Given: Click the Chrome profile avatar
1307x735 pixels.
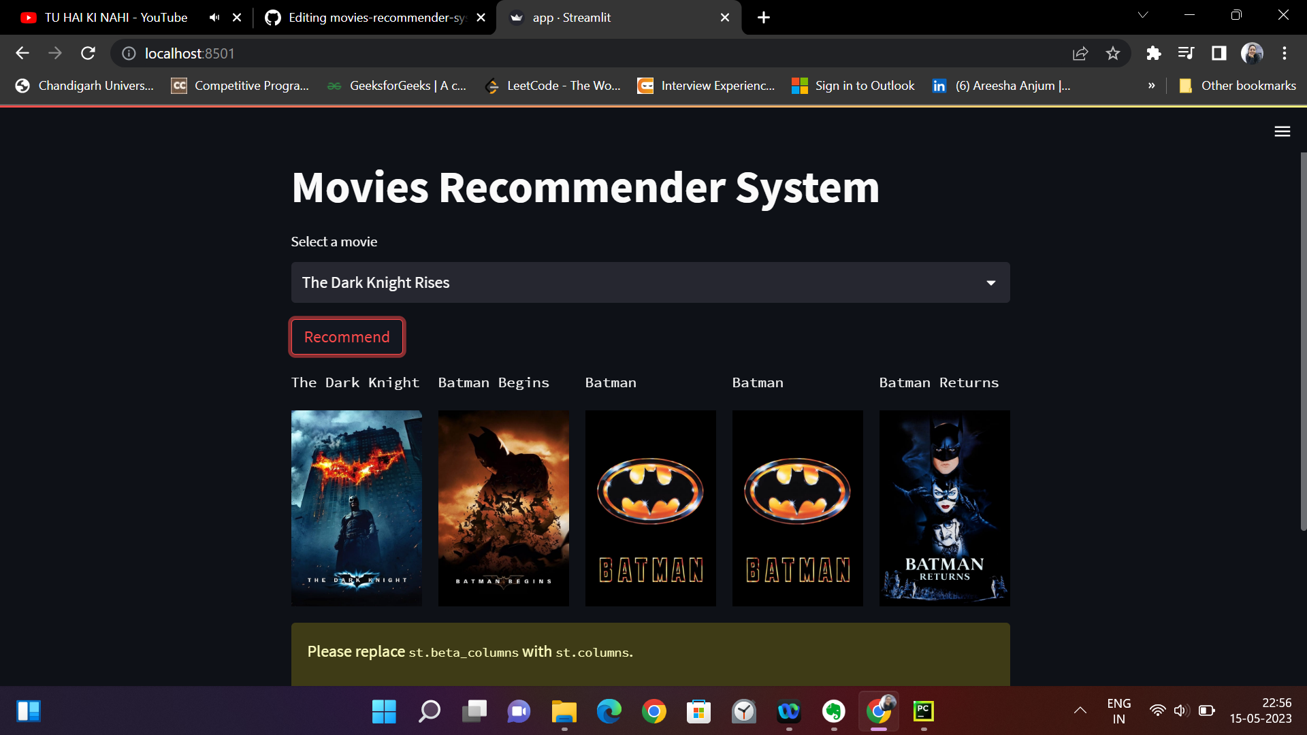Looking at the screenshot, I should [x=1253, y=53].
